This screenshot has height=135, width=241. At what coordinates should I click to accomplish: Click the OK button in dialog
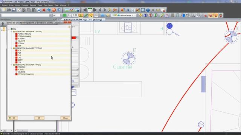click(x=13, y=118)
